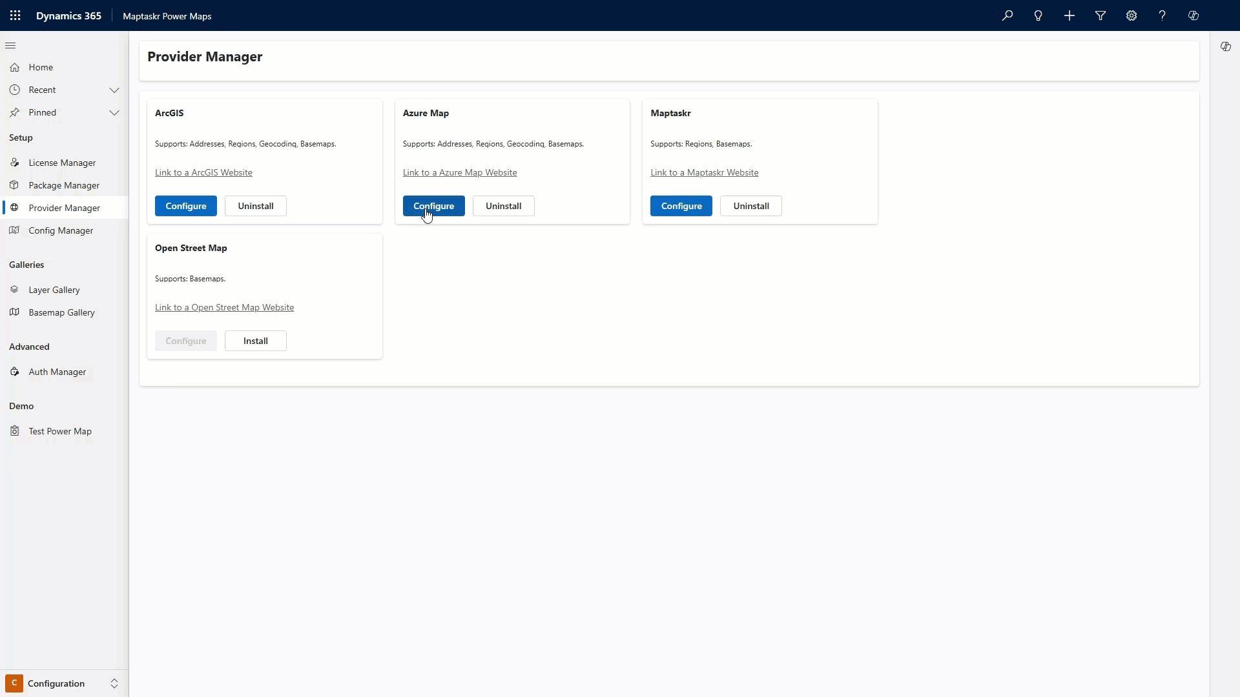This screenshot has width=1240, height=697.
Task: Collapse the sidebar with the hamburger menu
Action: click(x=10, y=45)
